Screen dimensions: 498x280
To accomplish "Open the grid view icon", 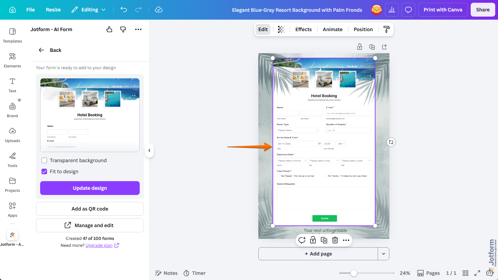I will click(465, 273).
